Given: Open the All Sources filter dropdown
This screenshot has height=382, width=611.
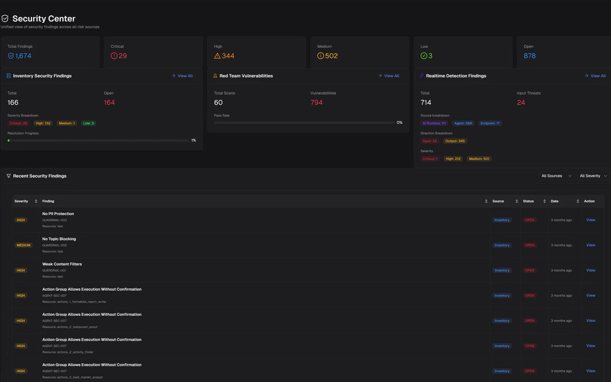Looking at the screenshot, I should (x=556, y=176).
